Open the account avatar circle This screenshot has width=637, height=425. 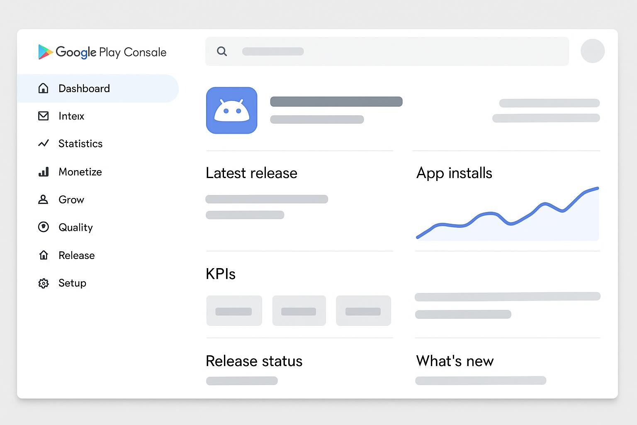click(592, 51)
